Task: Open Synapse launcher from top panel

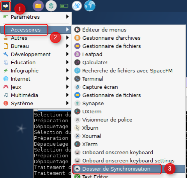Action: [x=51, y=6]
